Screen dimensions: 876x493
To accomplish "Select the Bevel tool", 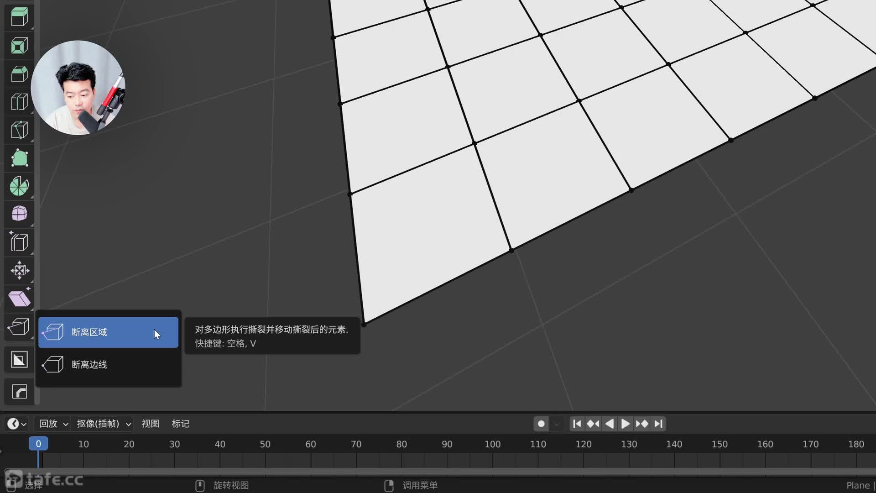I will click(19, 74).
